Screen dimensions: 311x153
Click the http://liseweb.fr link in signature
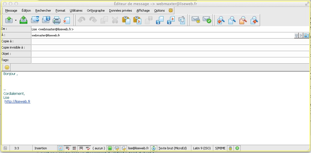tap(17, 102)
